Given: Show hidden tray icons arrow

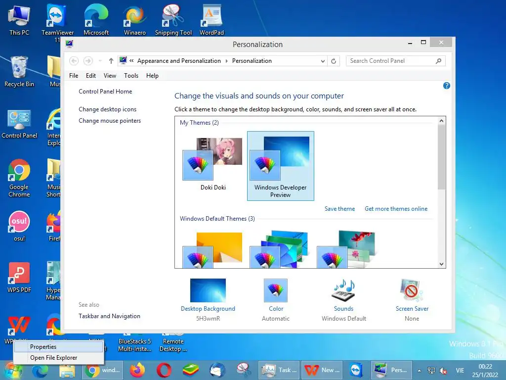Looking at the screenshot, I should click(x=419, y=371).
